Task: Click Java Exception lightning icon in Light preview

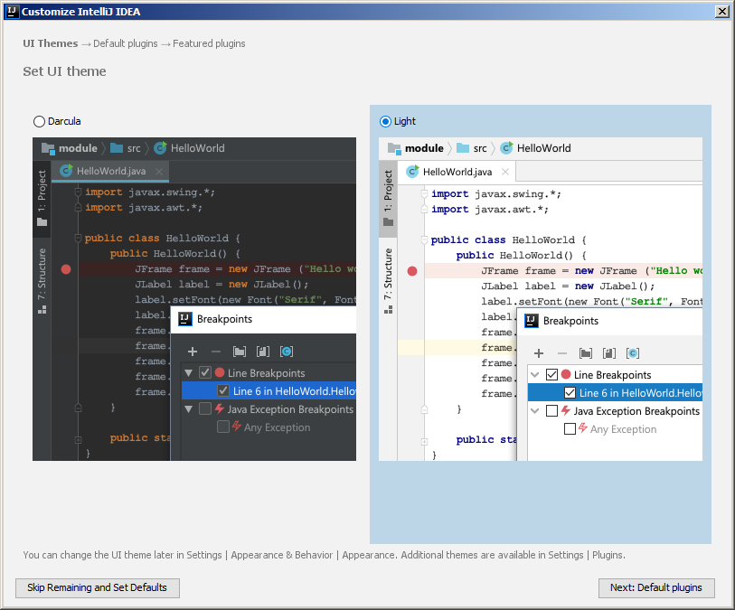Action: tap(566, 410)
